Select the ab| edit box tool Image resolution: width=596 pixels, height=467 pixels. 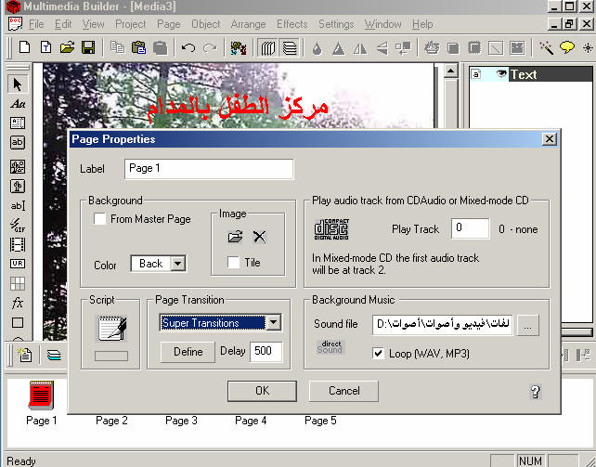tap(18, 205)
